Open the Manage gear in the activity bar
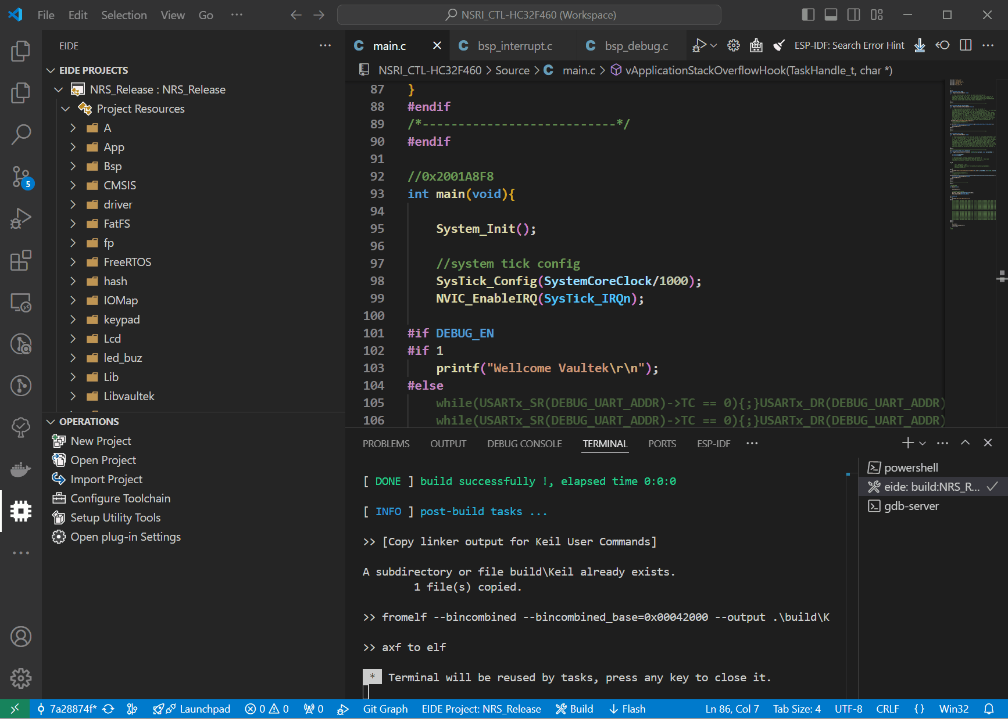 pos(21,678)
